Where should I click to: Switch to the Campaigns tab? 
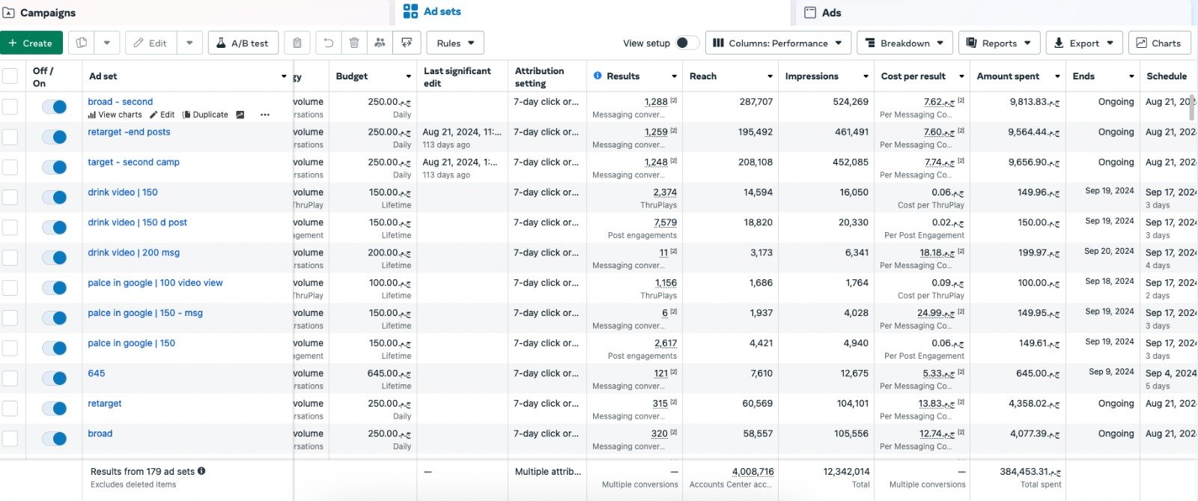pyautogui.click(x=46, y=13)
